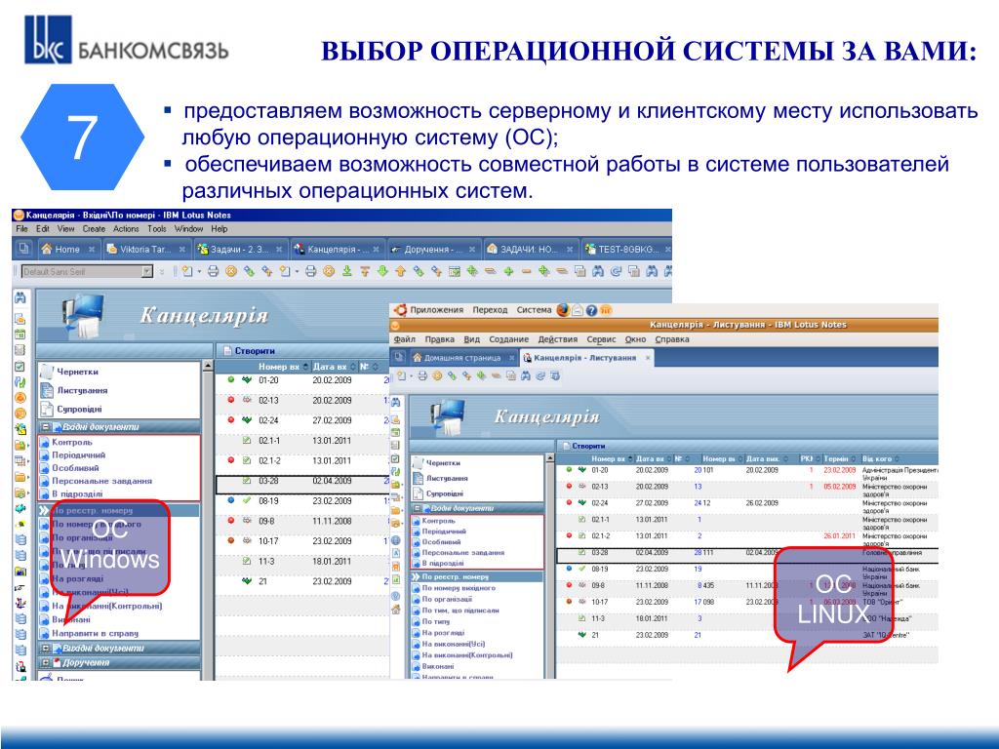Select На виконанні(Контрольні) in the Linux navigation pane
This screenshot has height=749, width=999.
466,654
